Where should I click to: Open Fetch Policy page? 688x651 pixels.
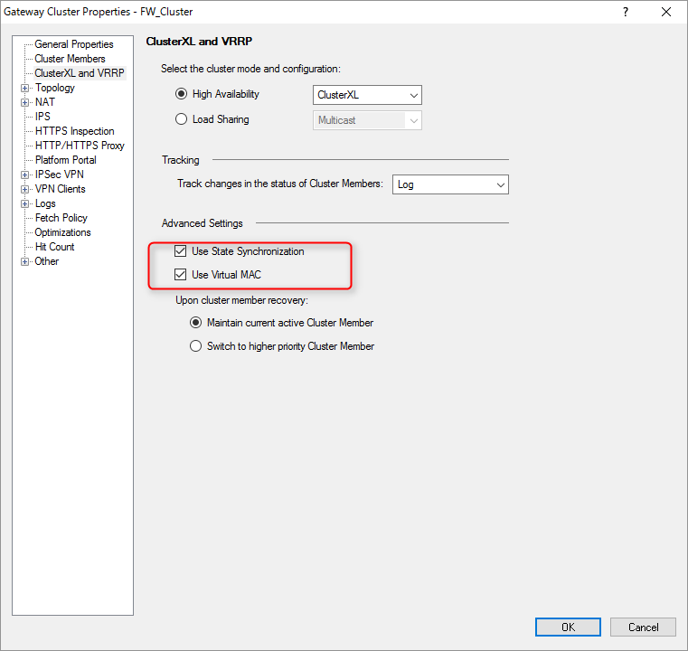point(61,218)
